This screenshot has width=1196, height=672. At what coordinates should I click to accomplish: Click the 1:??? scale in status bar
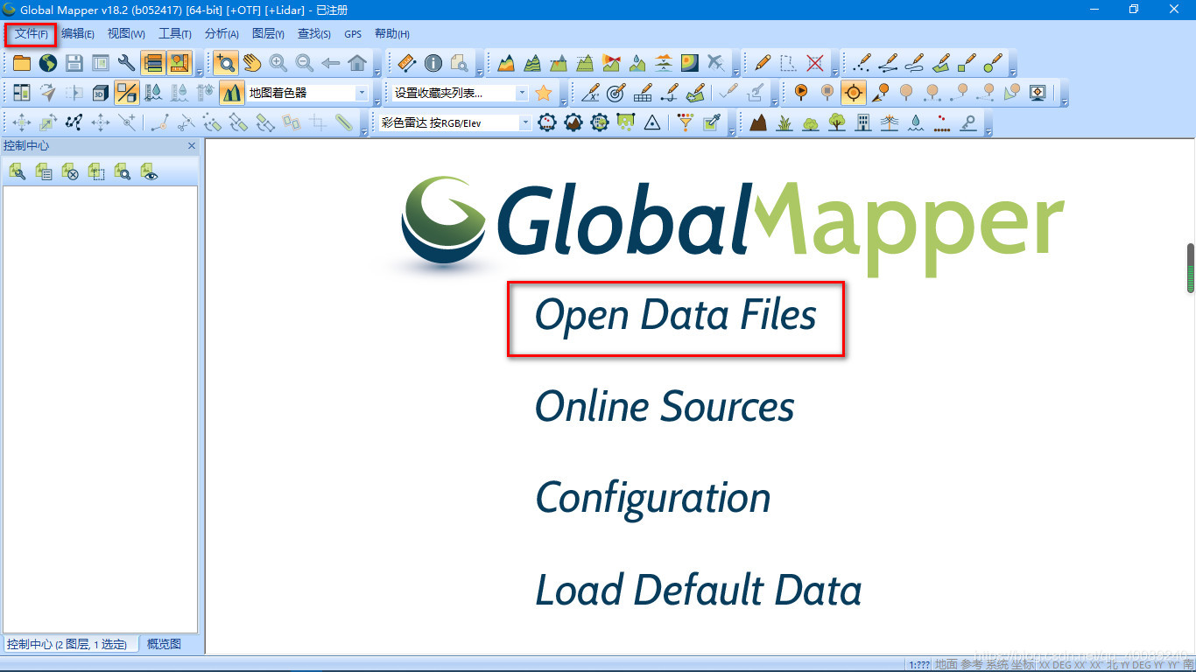pos(918,665)
